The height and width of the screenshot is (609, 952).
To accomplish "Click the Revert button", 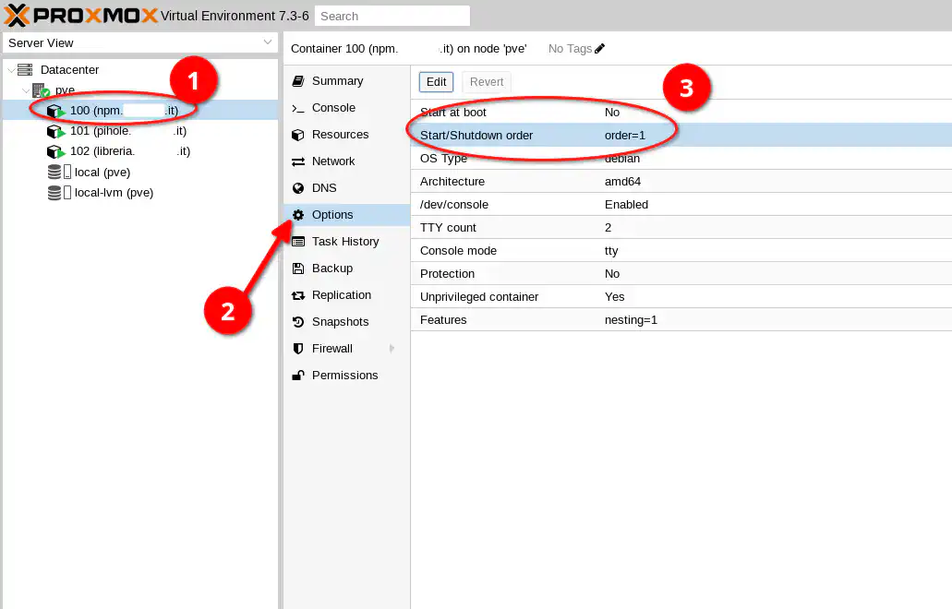I will (x=487, y=82).
